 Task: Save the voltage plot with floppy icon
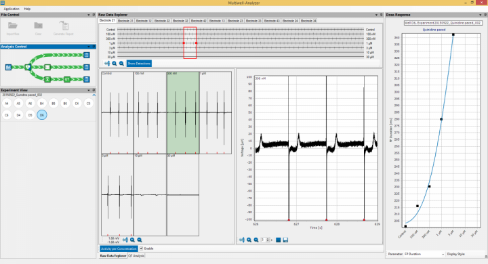pyautogui.click(x=285, y=240)
